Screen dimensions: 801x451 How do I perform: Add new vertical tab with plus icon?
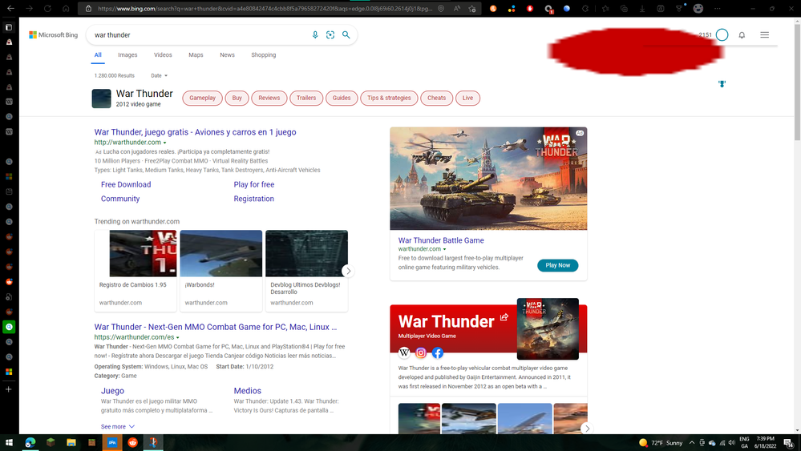[9, 389]
